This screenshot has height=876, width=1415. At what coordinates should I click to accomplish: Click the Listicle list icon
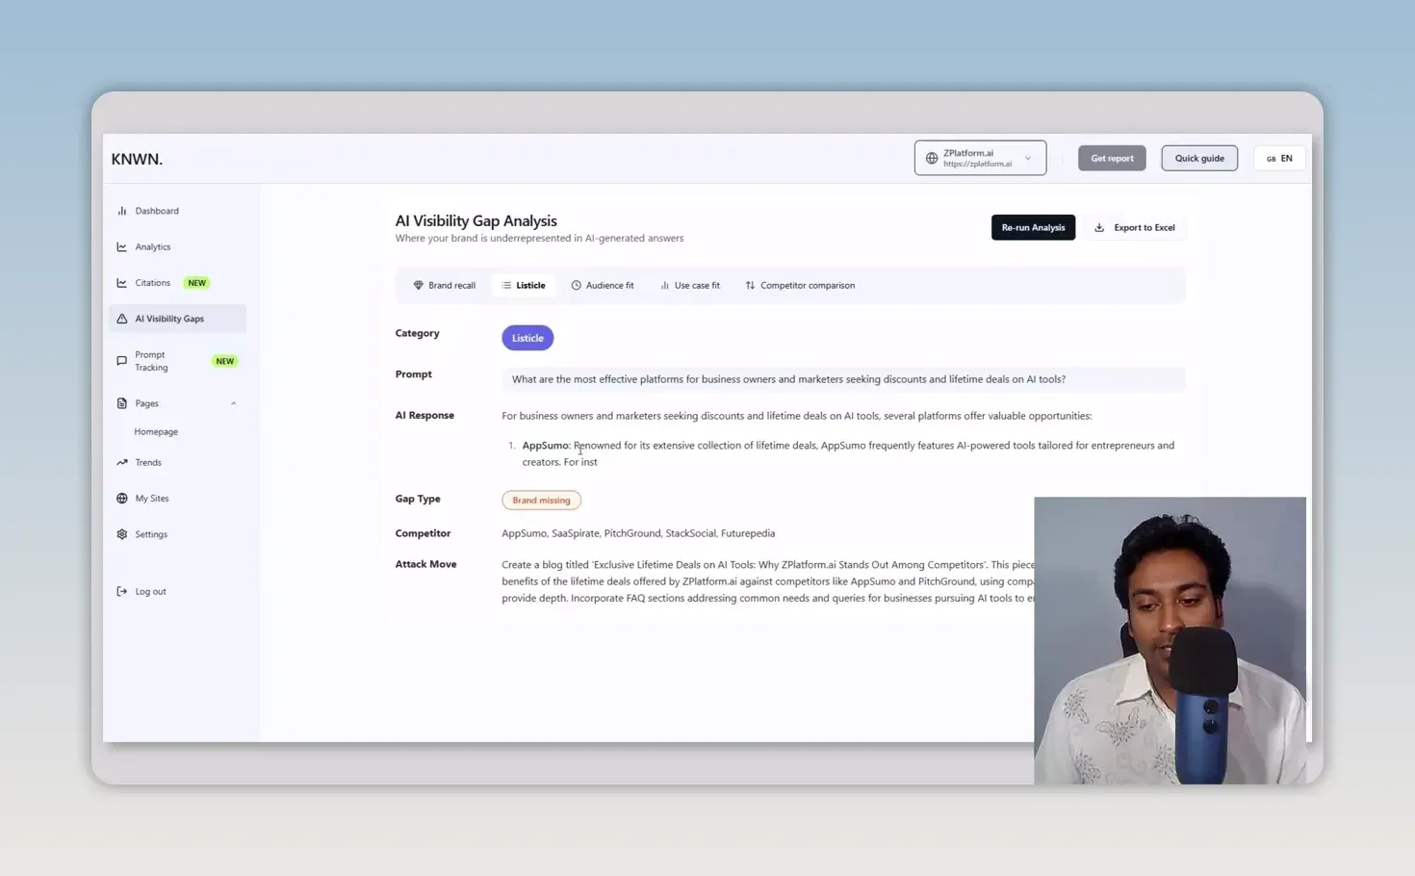click(506, 285)
